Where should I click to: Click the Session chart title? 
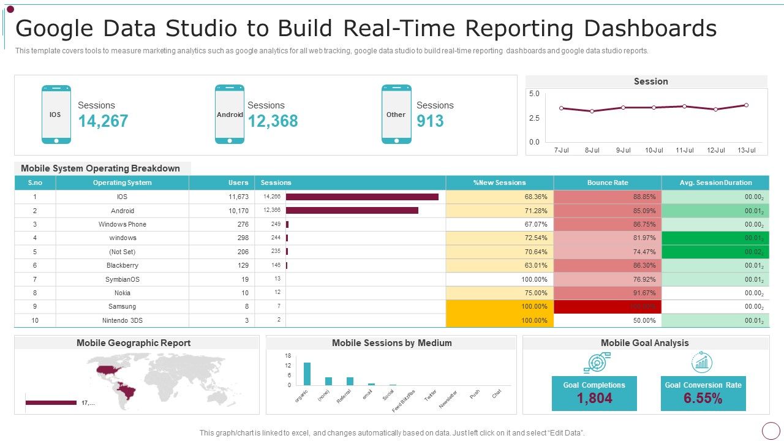click(651, 81)
